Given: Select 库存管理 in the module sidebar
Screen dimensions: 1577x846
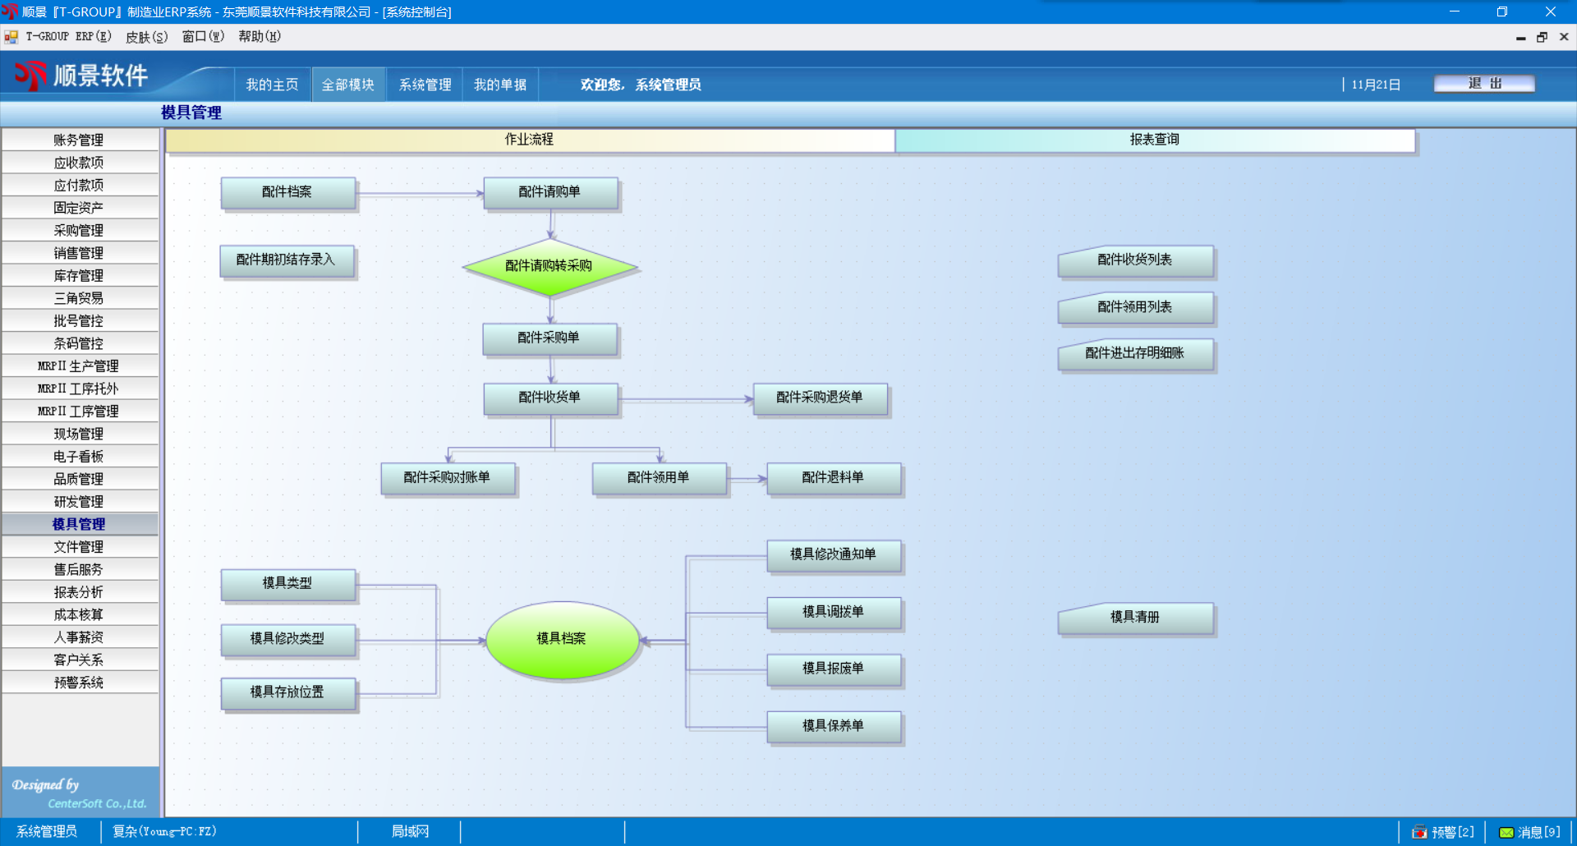Looking at the screenshot, I should pos(79,276).
